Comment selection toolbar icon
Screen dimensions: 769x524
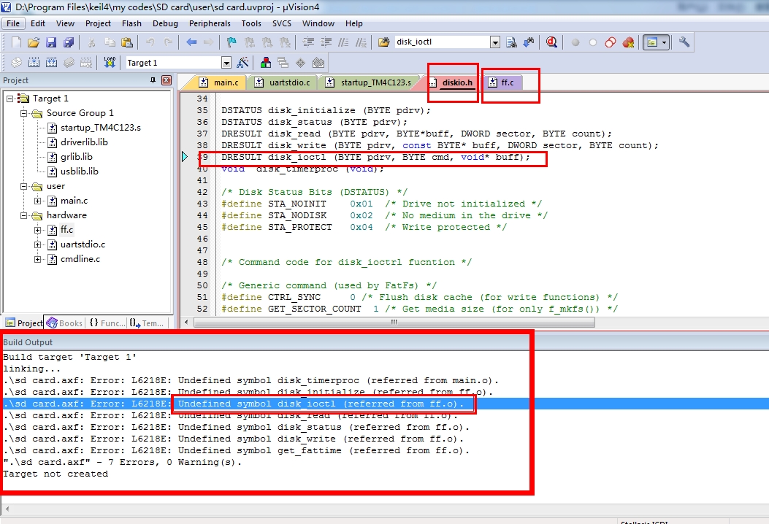[343, 42]
